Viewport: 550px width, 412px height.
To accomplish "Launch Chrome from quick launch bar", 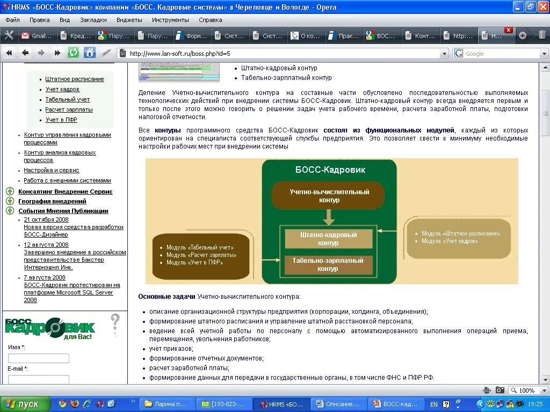I will click(x=62, y=403).
